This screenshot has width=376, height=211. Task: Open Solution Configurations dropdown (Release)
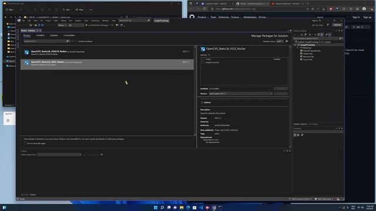click(62, 25)
